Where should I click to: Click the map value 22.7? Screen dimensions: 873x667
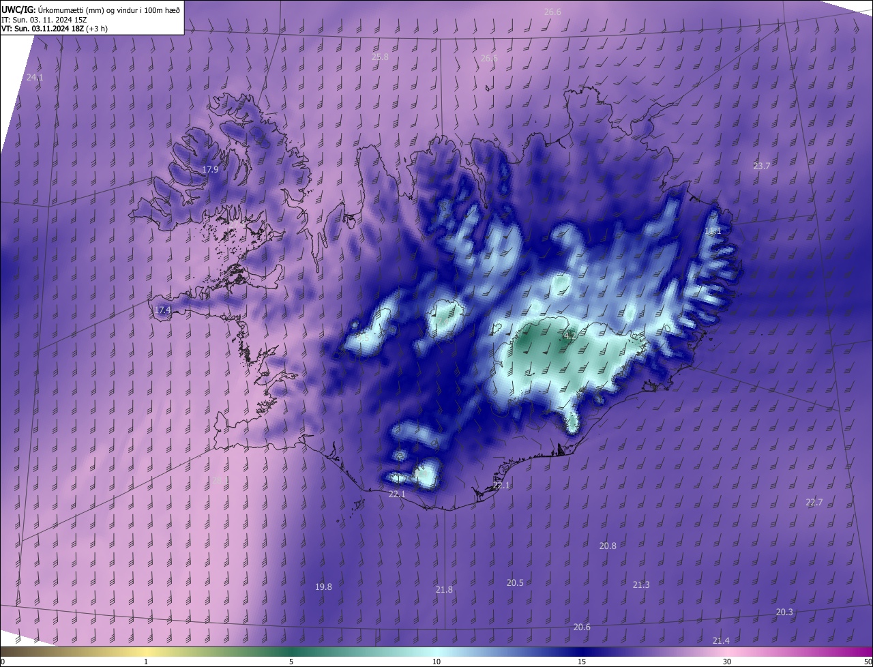coord(814,503)
